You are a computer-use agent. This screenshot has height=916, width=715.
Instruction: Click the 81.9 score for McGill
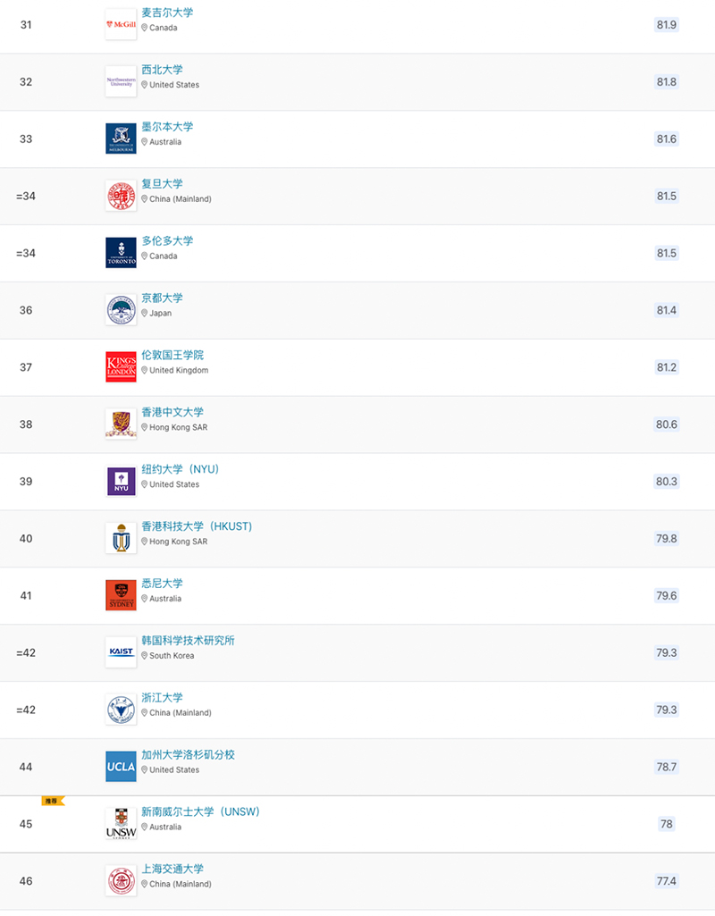666,25
